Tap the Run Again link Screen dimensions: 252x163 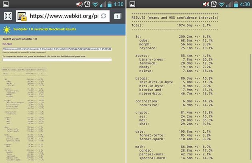coord(7,44)
